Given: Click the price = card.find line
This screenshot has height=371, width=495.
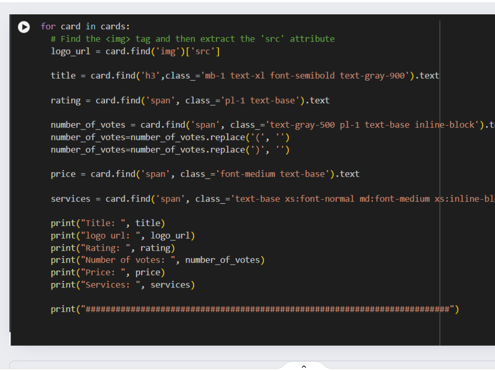Looking at the screenshot, I should 205,174.
